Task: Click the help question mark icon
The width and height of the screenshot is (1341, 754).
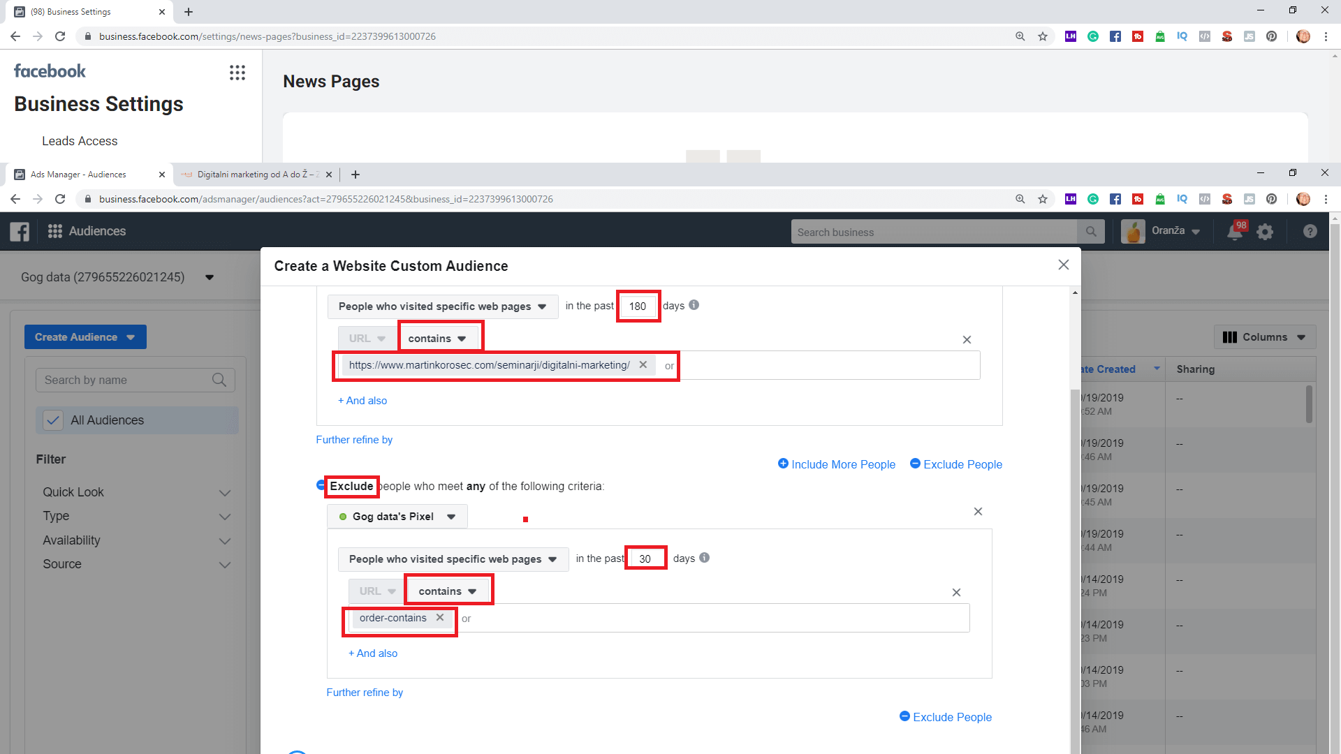Action: [1310, 232]
